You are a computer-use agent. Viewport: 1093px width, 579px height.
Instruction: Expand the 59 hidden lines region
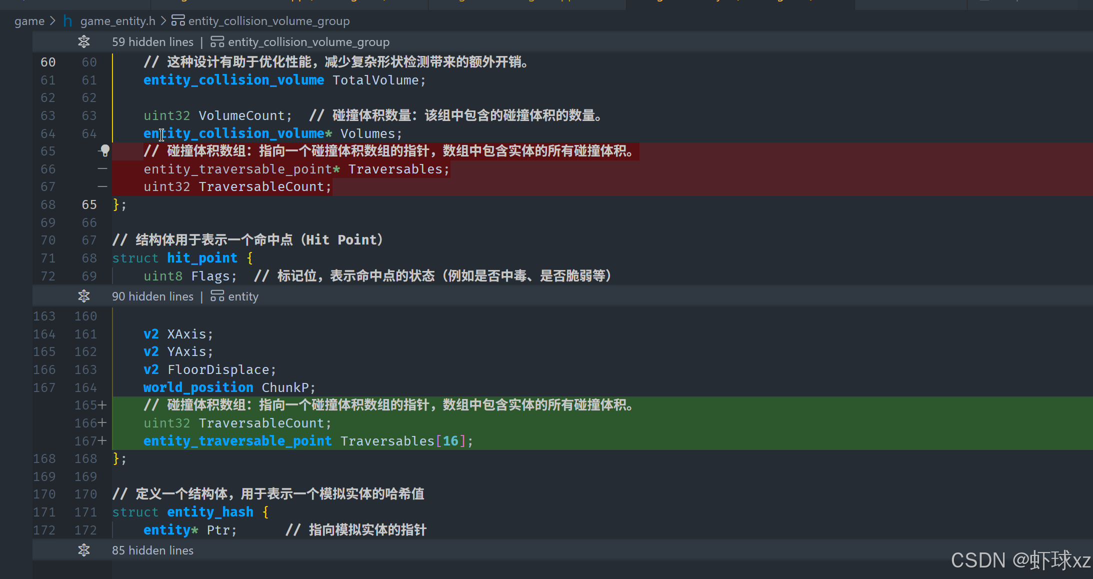(152, 42)
